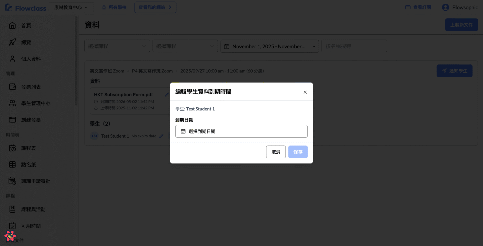Click the 取消 cancel button

pos(276,152)
